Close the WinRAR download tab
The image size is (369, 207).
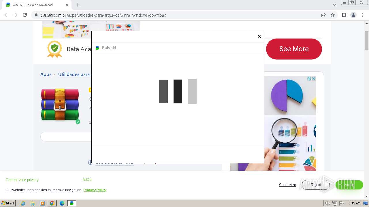(67, 5)
